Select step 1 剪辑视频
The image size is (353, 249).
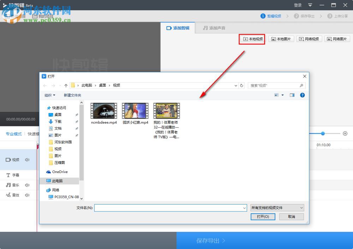tap(271, 16)
